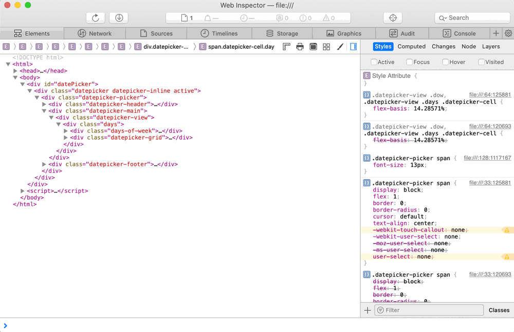Click warning icon on user-select row
The width and height of the screenshot is (514, 332).
[x=507, y=257]
